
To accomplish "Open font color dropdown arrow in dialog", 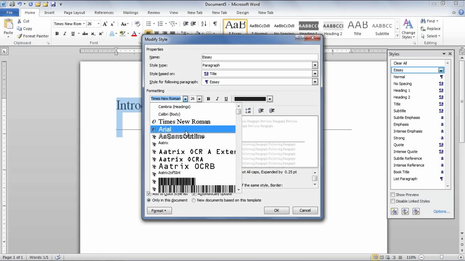I will coord(270,99).
